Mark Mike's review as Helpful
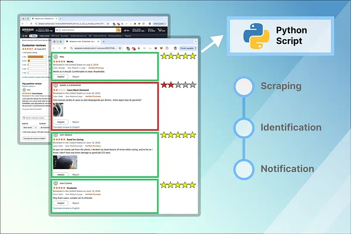 61,77
